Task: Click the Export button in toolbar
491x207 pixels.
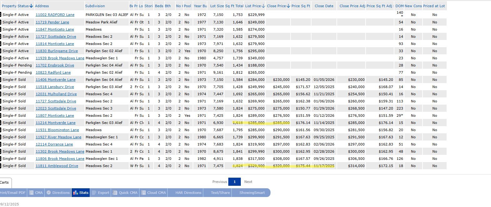Action: tap(101, 193)
